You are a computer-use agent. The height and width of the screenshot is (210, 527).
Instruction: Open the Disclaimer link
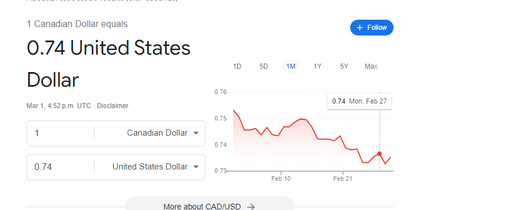pos(113,106)
